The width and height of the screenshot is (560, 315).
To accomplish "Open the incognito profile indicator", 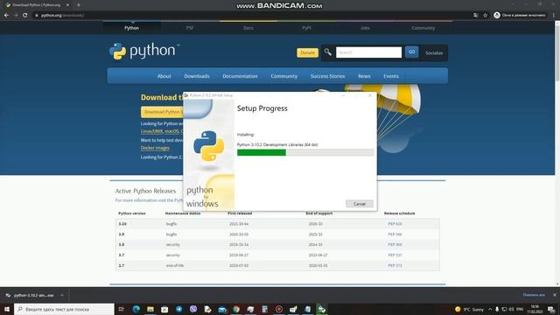I will point(520,16).
